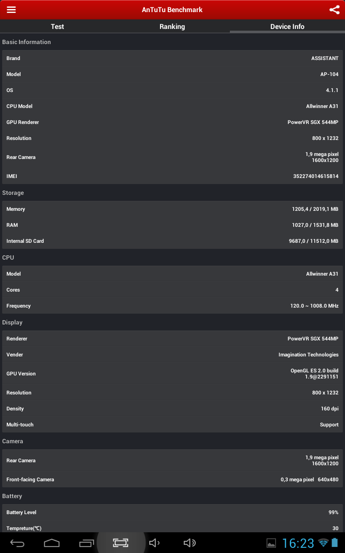Switch to the Test tab
The height and width of the screenshot is (553, 345).
click(57, 26)
